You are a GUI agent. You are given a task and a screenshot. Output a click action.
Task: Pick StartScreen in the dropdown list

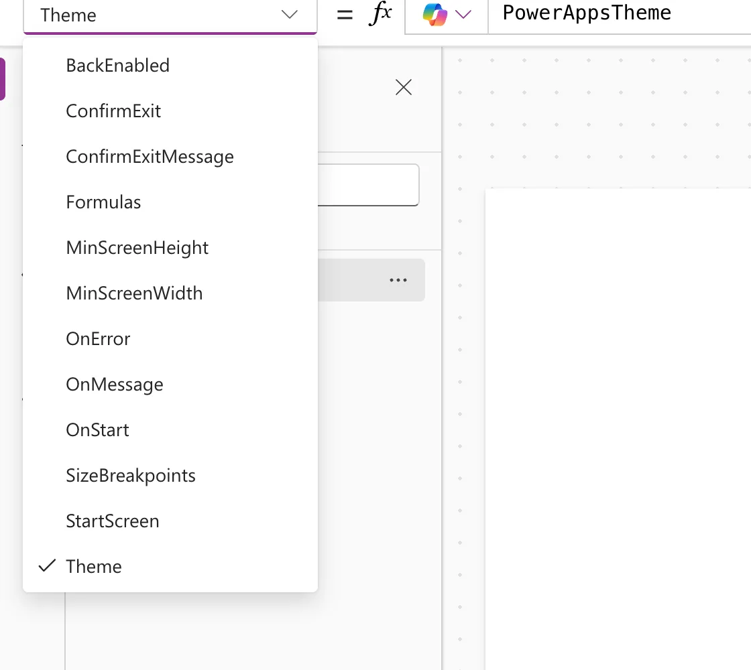pyautogui.click(x=170, y=521)
